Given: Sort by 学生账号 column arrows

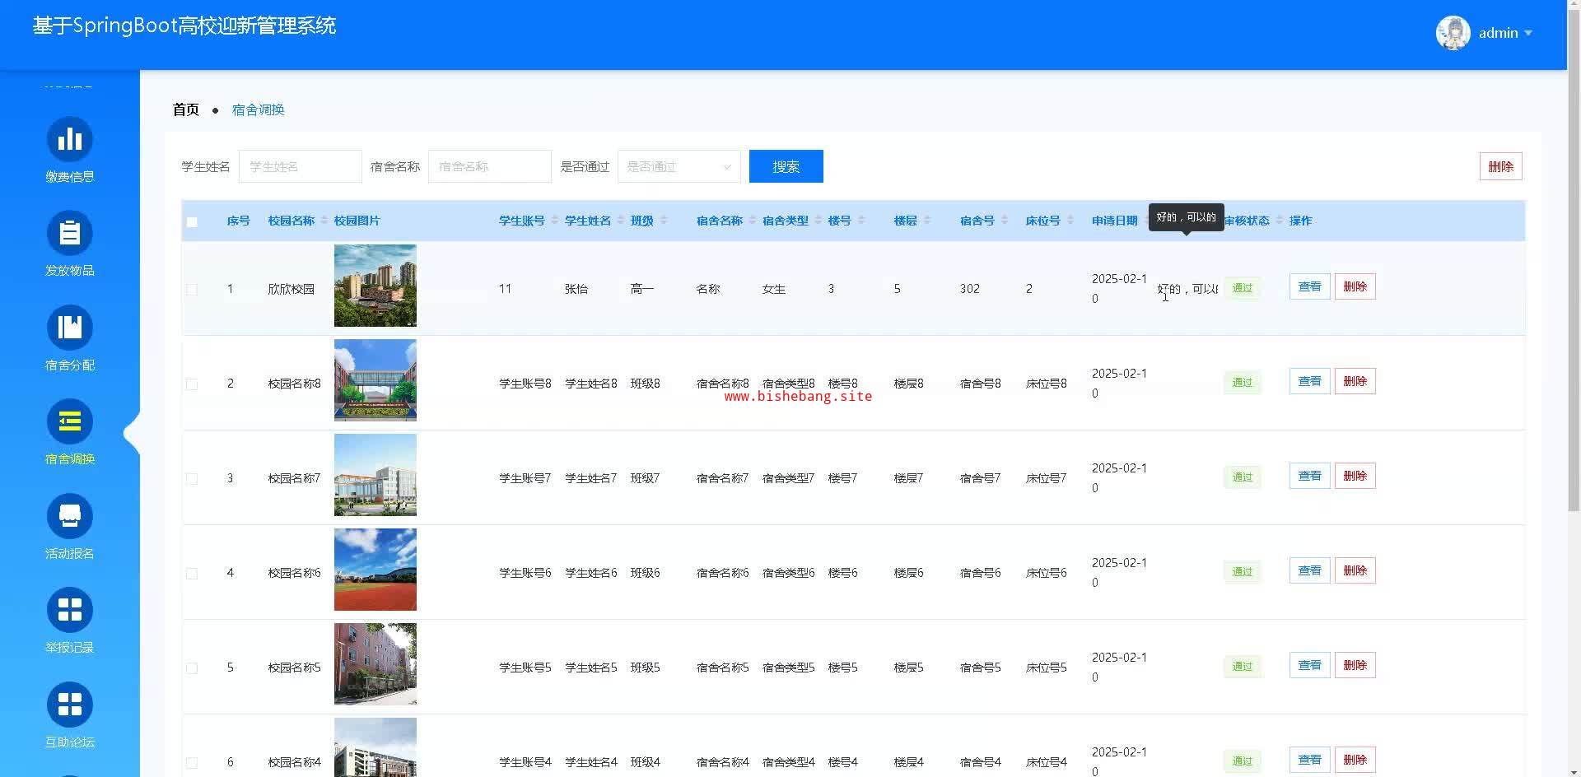Looking at the screenshot, I should pyautogui.click(x=554, y=221).
